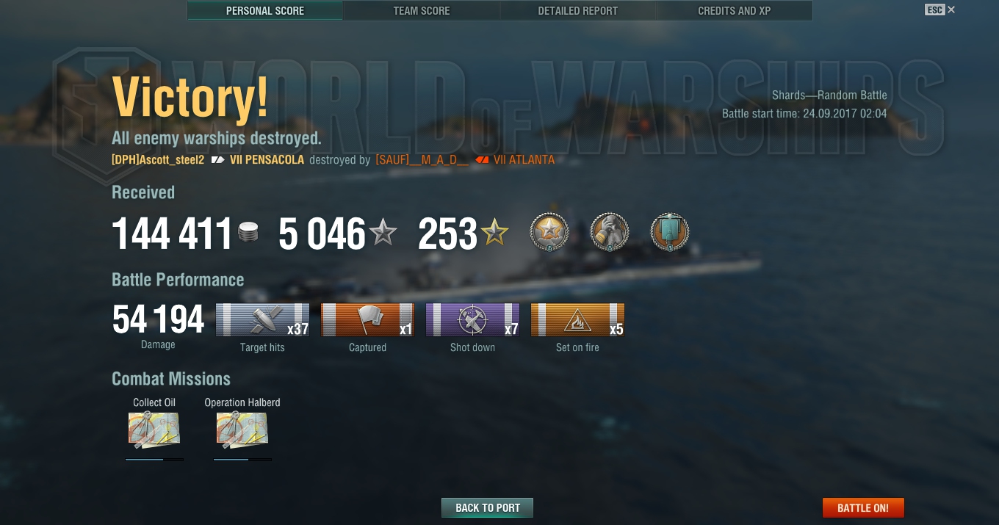Click the first star achievement medal
Viewport: 999px width, 525px height.
(x=549, y=233)
